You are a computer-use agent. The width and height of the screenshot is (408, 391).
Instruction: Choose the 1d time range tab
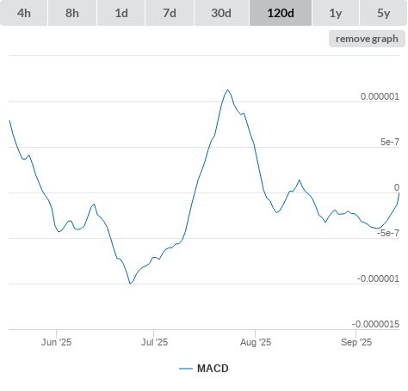tap(121, 13)
